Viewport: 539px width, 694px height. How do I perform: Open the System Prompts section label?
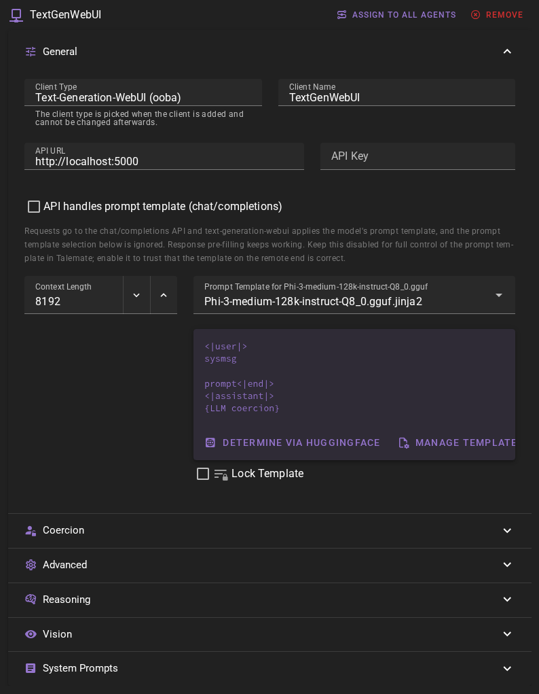pyautogui.click(x=81, y=668)
